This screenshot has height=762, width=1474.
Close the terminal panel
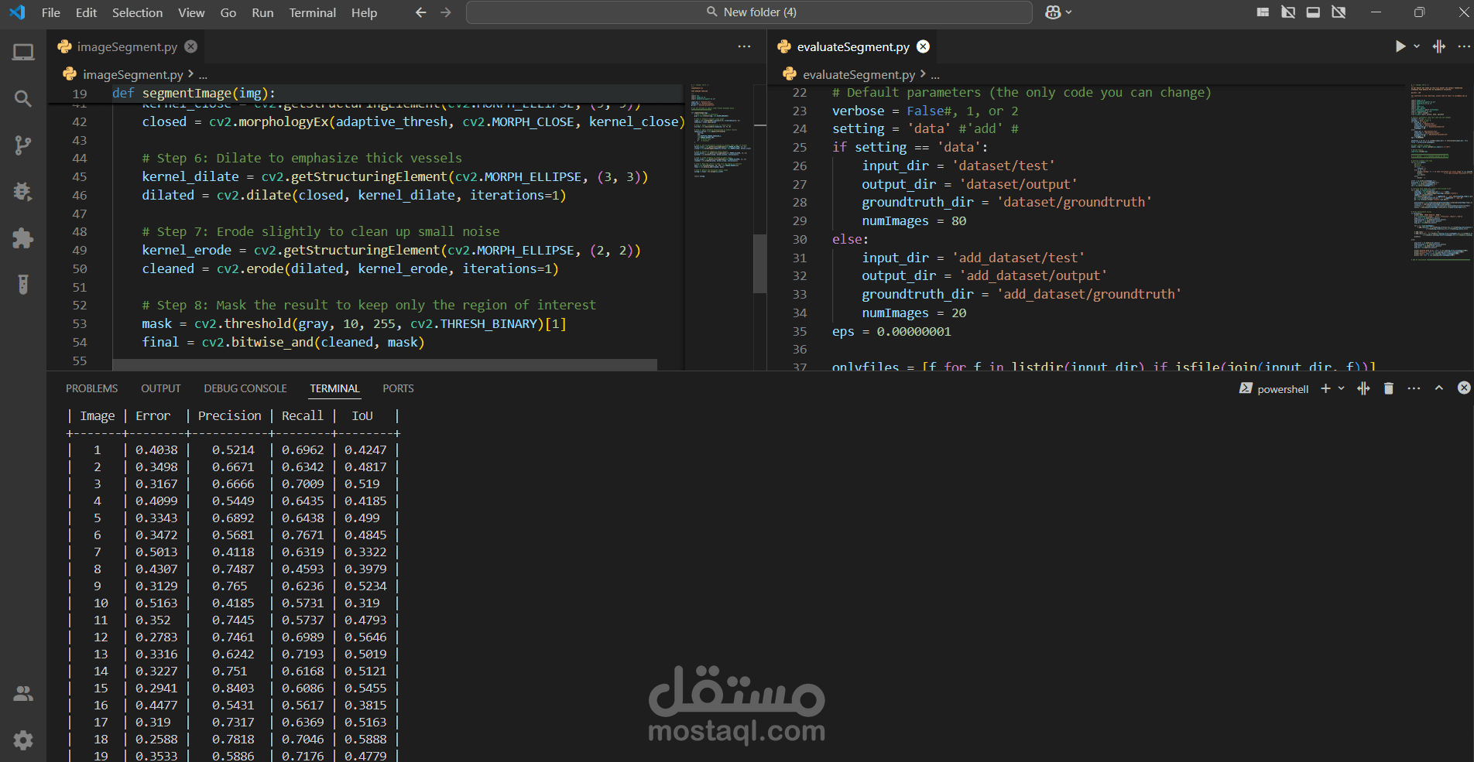coord(1464,388)
